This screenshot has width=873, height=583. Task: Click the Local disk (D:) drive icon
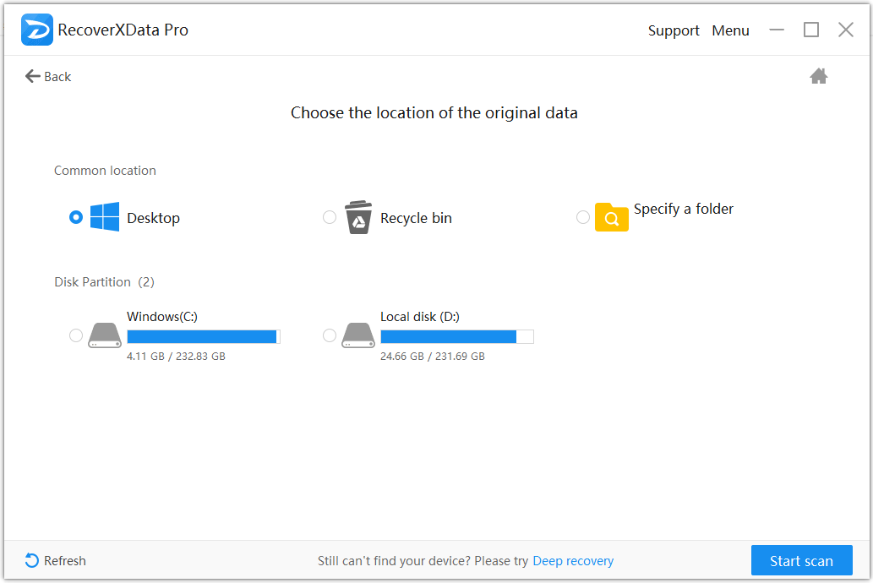click(x=358, y=335)
